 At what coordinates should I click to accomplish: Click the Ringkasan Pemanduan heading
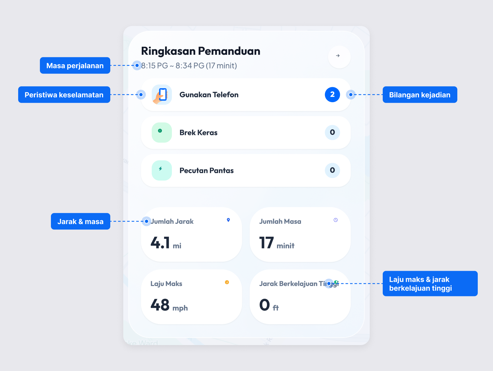click(x=200, y=51)
